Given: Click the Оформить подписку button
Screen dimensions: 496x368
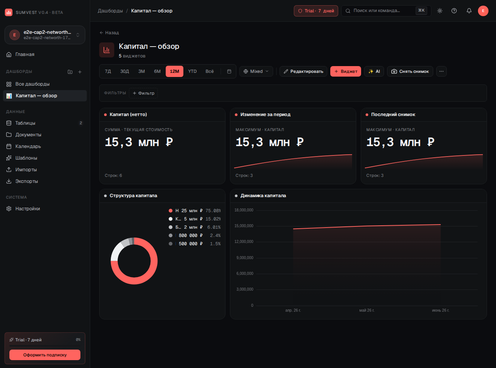Looking at the screenshot, I should click(x=45, y=355).
